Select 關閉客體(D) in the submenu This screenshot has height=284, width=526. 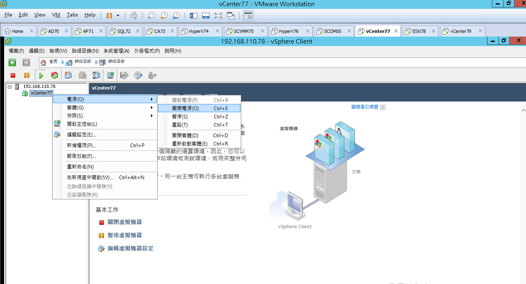(x=199, y=136)
